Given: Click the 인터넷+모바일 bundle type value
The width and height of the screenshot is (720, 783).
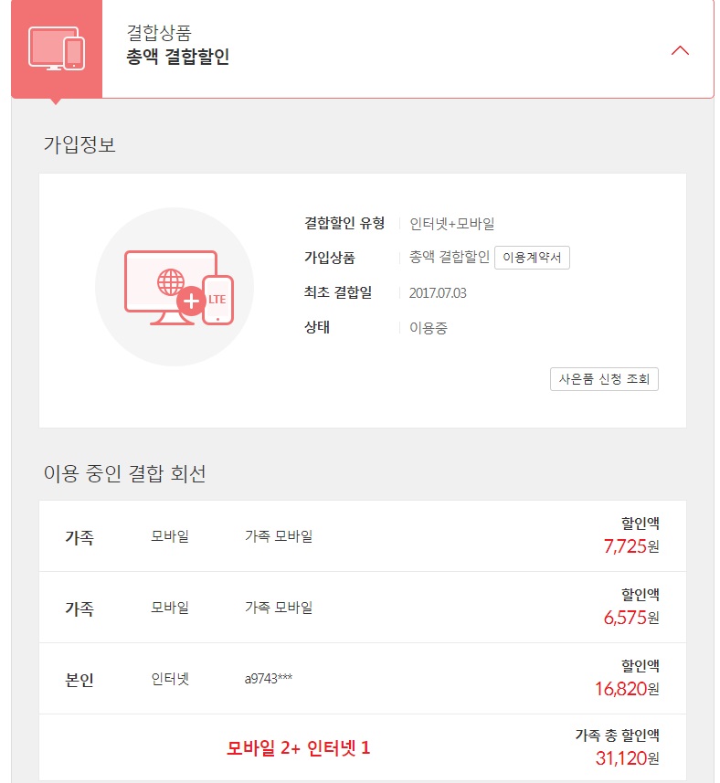Looking at the screenshot, I should click(451, 224).
